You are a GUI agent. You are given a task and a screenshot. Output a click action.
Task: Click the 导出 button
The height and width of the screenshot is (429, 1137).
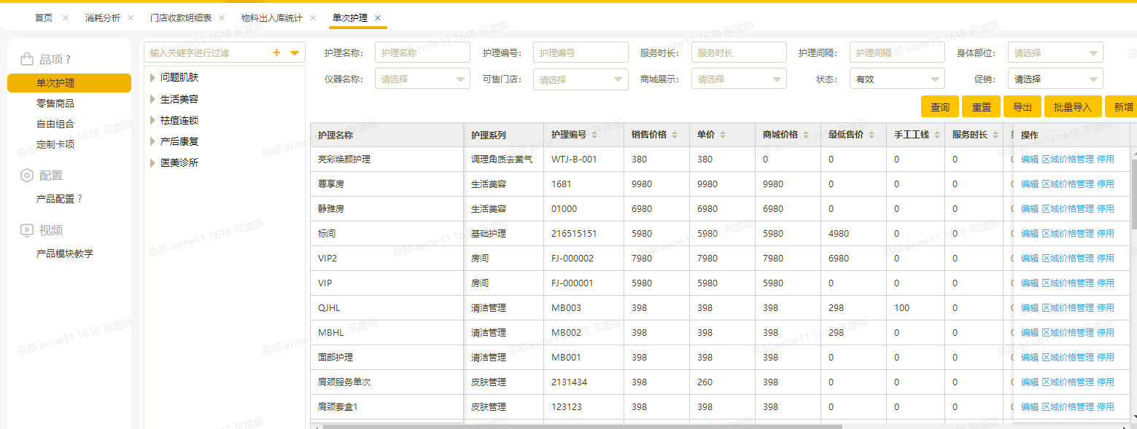pyautogui.click(x=1022, y=106)
